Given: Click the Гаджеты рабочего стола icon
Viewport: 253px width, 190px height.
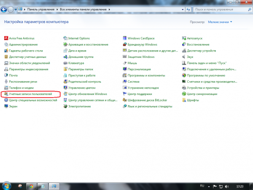Looking at the screenshot, I should pos(6,51).
